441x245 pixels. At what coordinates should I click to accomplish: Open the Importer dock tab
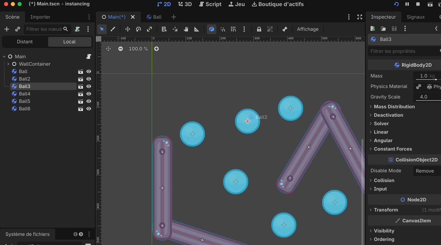40,17
